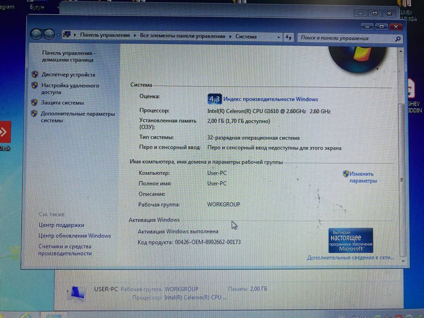Screen dimensions: 424x318
Task: Expand arrow after 'Панель управления' breadcrumb
Action: click(135, 35)
